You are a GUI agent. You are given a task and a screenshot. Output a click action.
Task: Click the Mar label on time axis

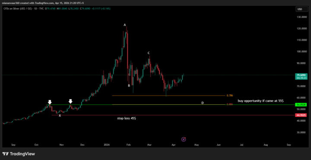pyautogui.click(x=149, y=145)
